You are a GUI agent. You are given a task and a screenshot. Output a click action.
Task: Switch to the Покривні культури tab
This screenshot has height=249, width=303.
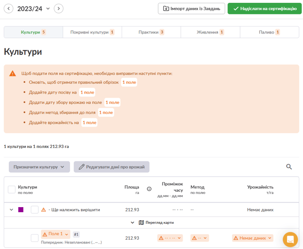92,32
